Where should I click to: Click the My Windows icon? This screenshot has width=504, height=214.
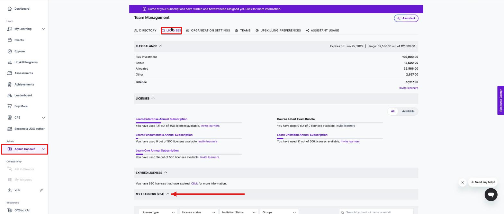pos(10,180)
